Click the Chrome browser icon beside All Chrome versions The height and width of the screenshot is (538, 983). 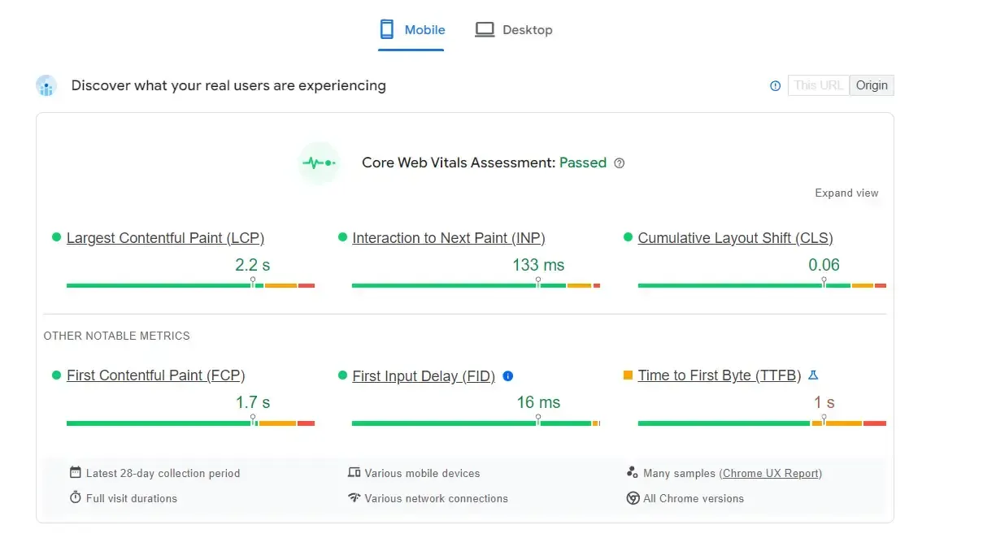tap(633, 498)
